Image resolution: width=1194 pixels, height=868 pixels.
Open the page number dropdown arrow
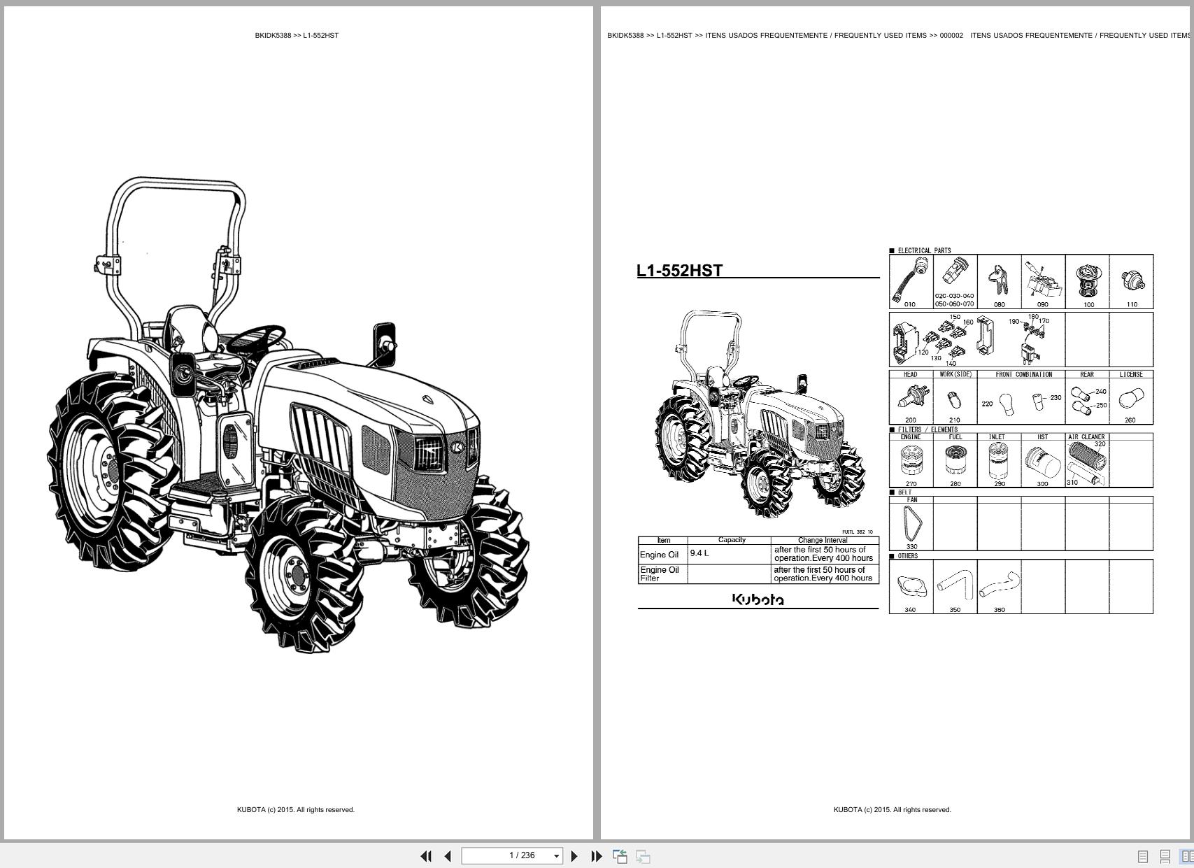click(x=557, y=856)
